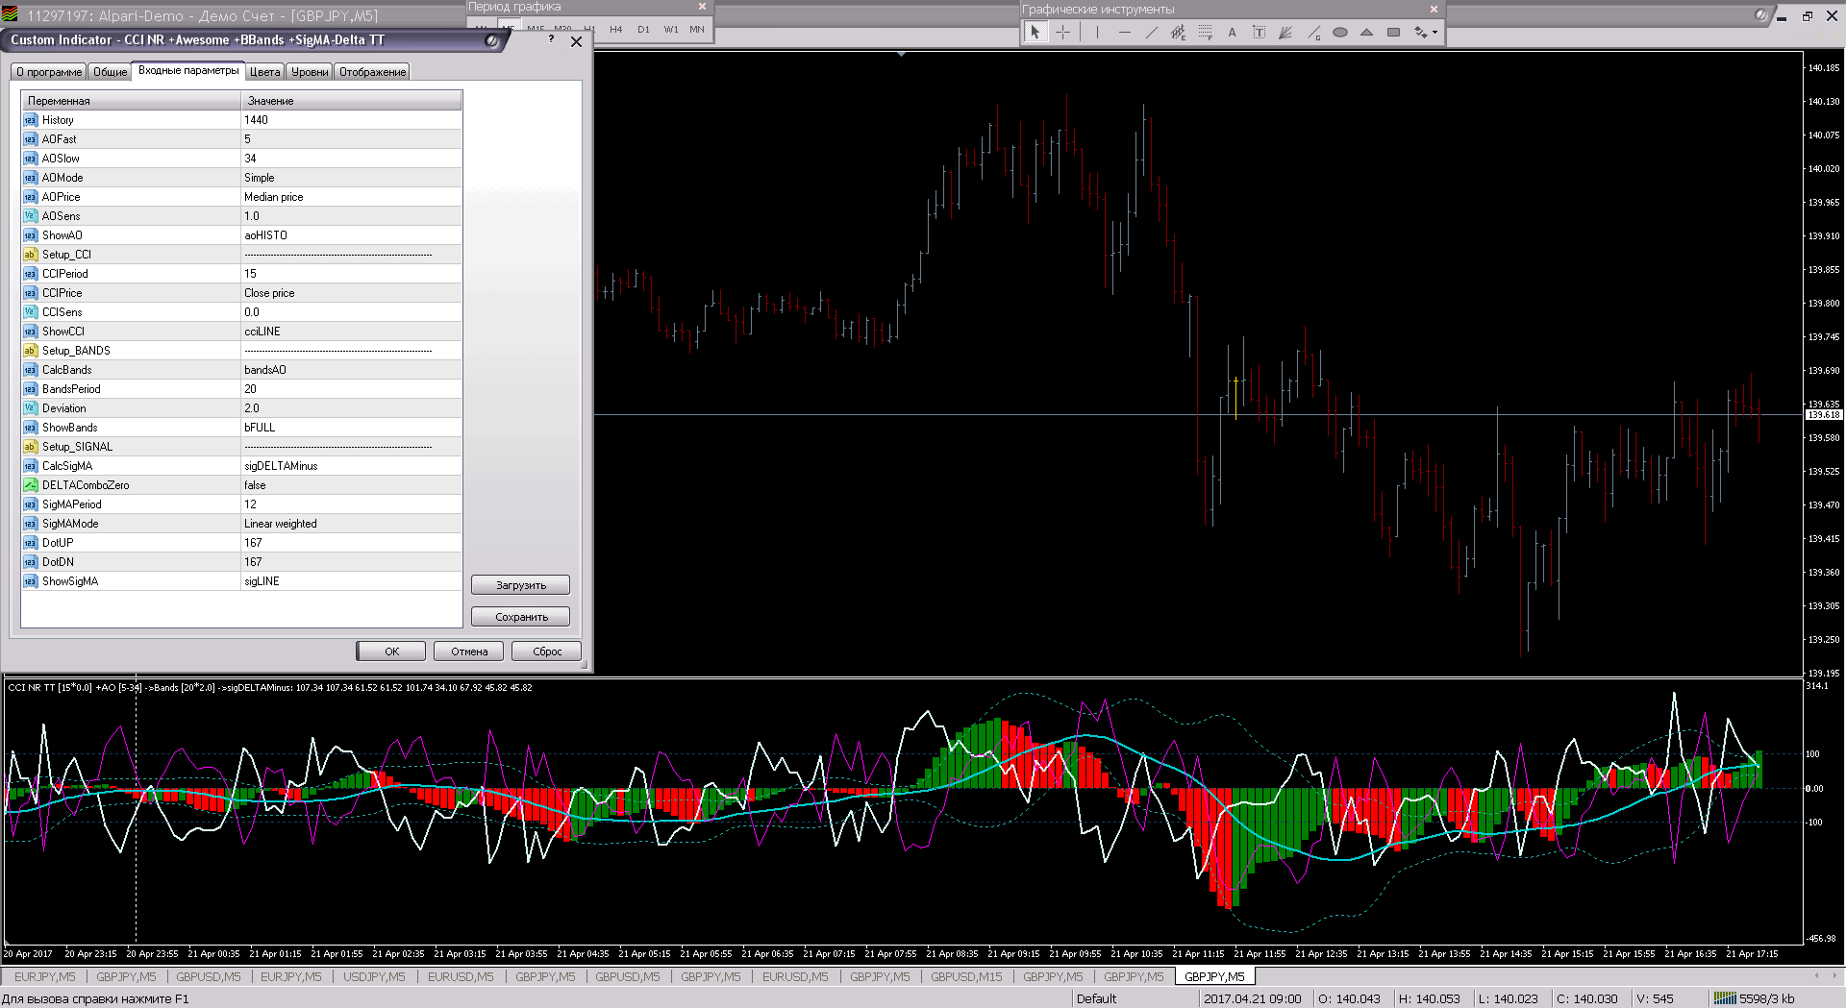Click the Сброс button
Image resolution: width=1846 pixels, height=1008 pixels.
coord(546,652)
